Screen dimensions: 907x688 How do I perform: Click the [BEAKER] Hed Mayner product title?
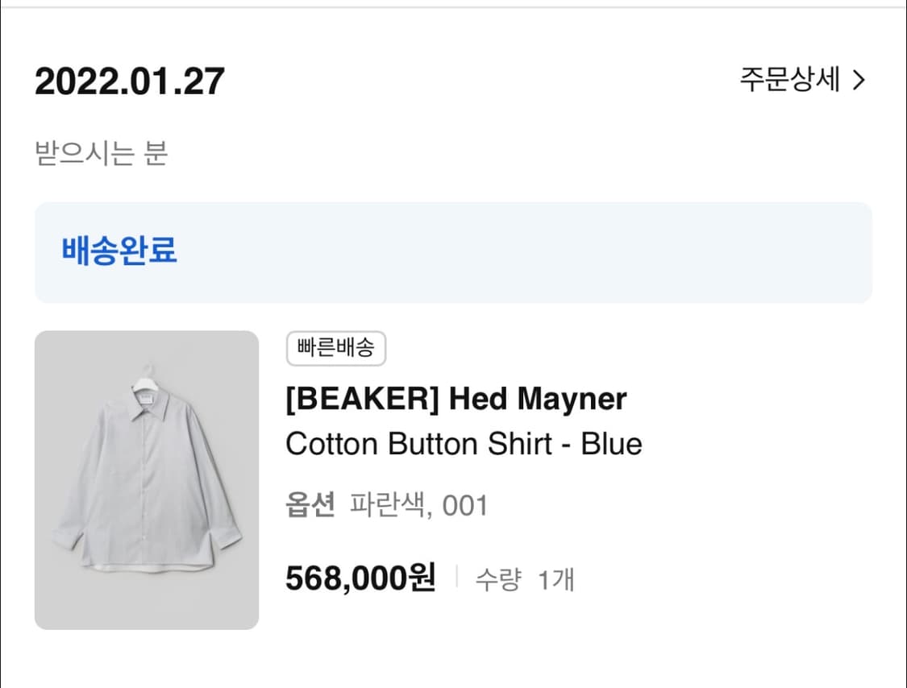click(457, 399)
